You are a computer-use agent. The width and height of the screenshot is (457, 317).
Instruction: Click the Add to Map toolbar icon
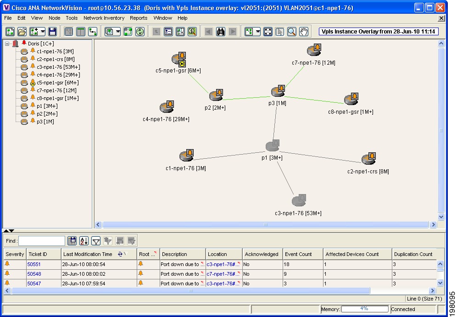pyautogui.click(x=34, y=32)
